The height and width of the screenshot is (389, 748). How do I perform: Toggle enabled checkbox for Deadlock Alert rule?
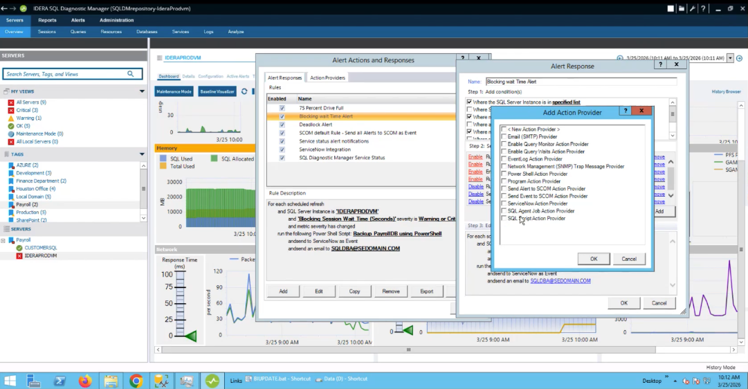tap(282, 125)
